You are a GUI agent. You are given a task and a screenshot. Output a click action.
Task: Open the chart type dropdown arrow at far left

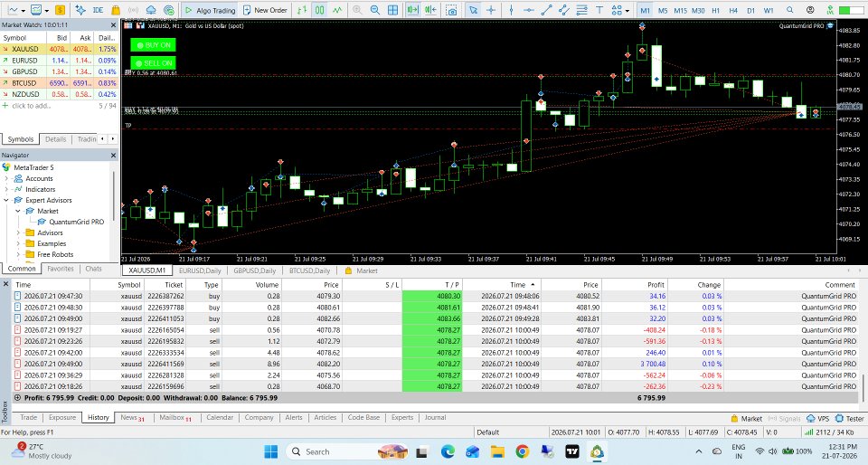[x=23, y=11]
